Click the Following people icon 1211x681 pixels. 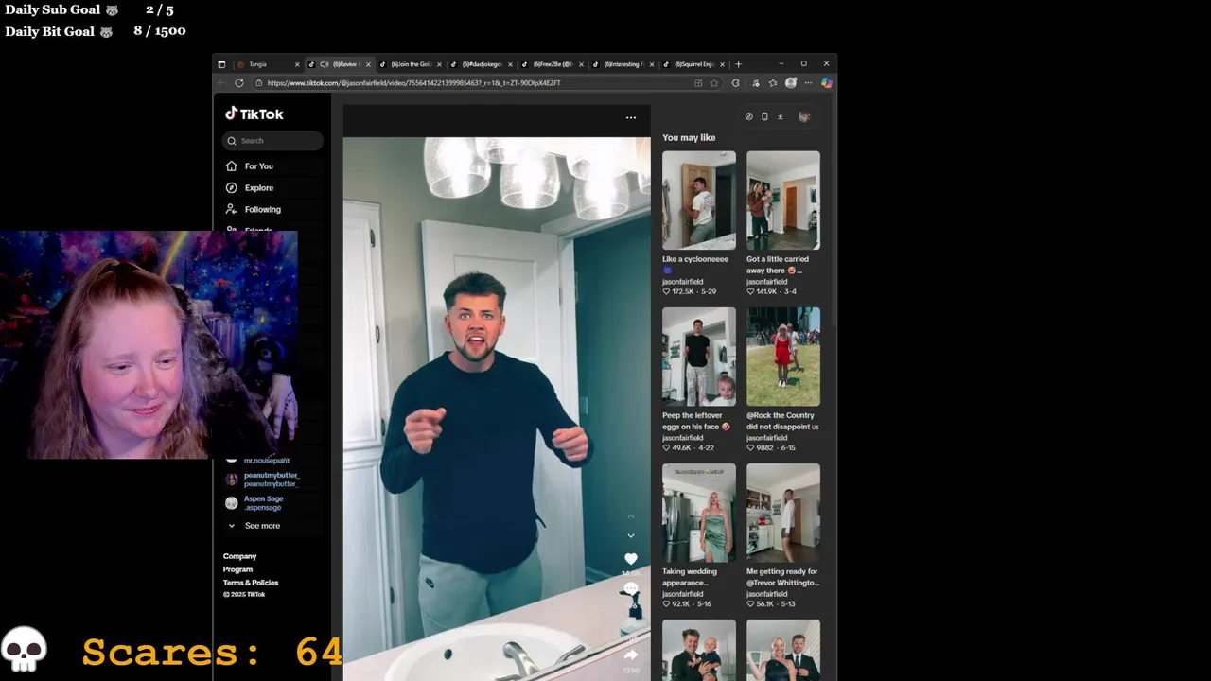pos(231,210)
